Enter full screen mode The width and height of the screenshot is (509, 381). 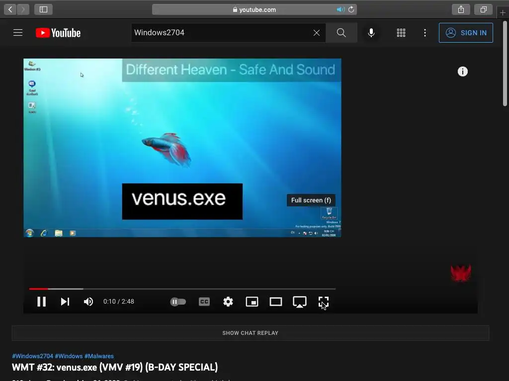pyautogui.click(x=323, y=302)
